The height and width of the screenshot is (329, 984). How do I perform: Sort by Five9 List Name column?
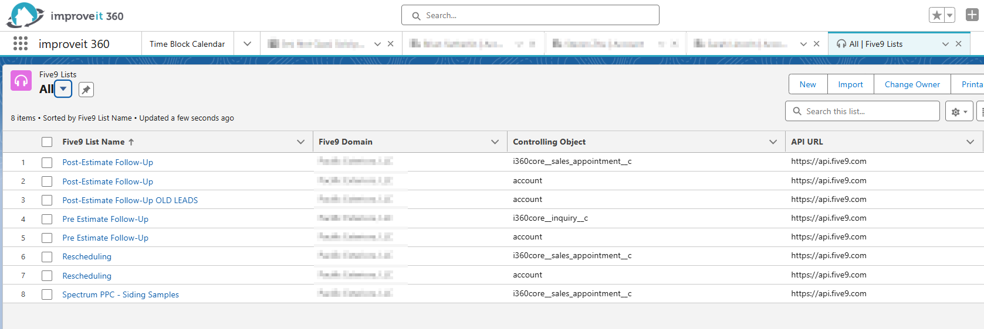[94, 142]
